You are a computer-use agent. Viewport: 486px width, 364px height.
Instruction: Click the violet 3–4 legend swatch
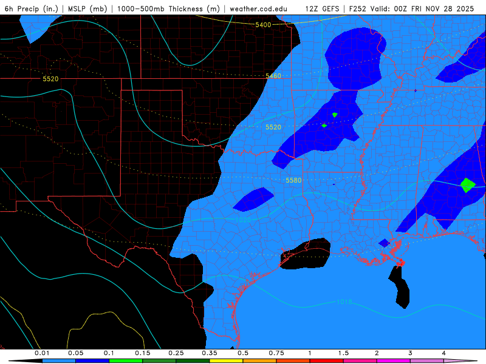point(427,361)
